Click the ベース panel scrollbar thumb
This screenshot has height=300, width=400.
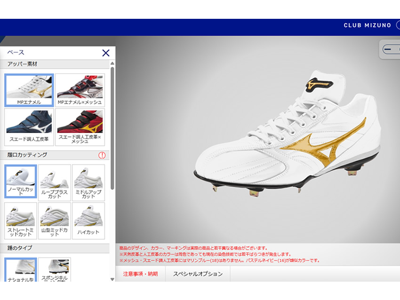pyautogui.click(x=112, y=128)
